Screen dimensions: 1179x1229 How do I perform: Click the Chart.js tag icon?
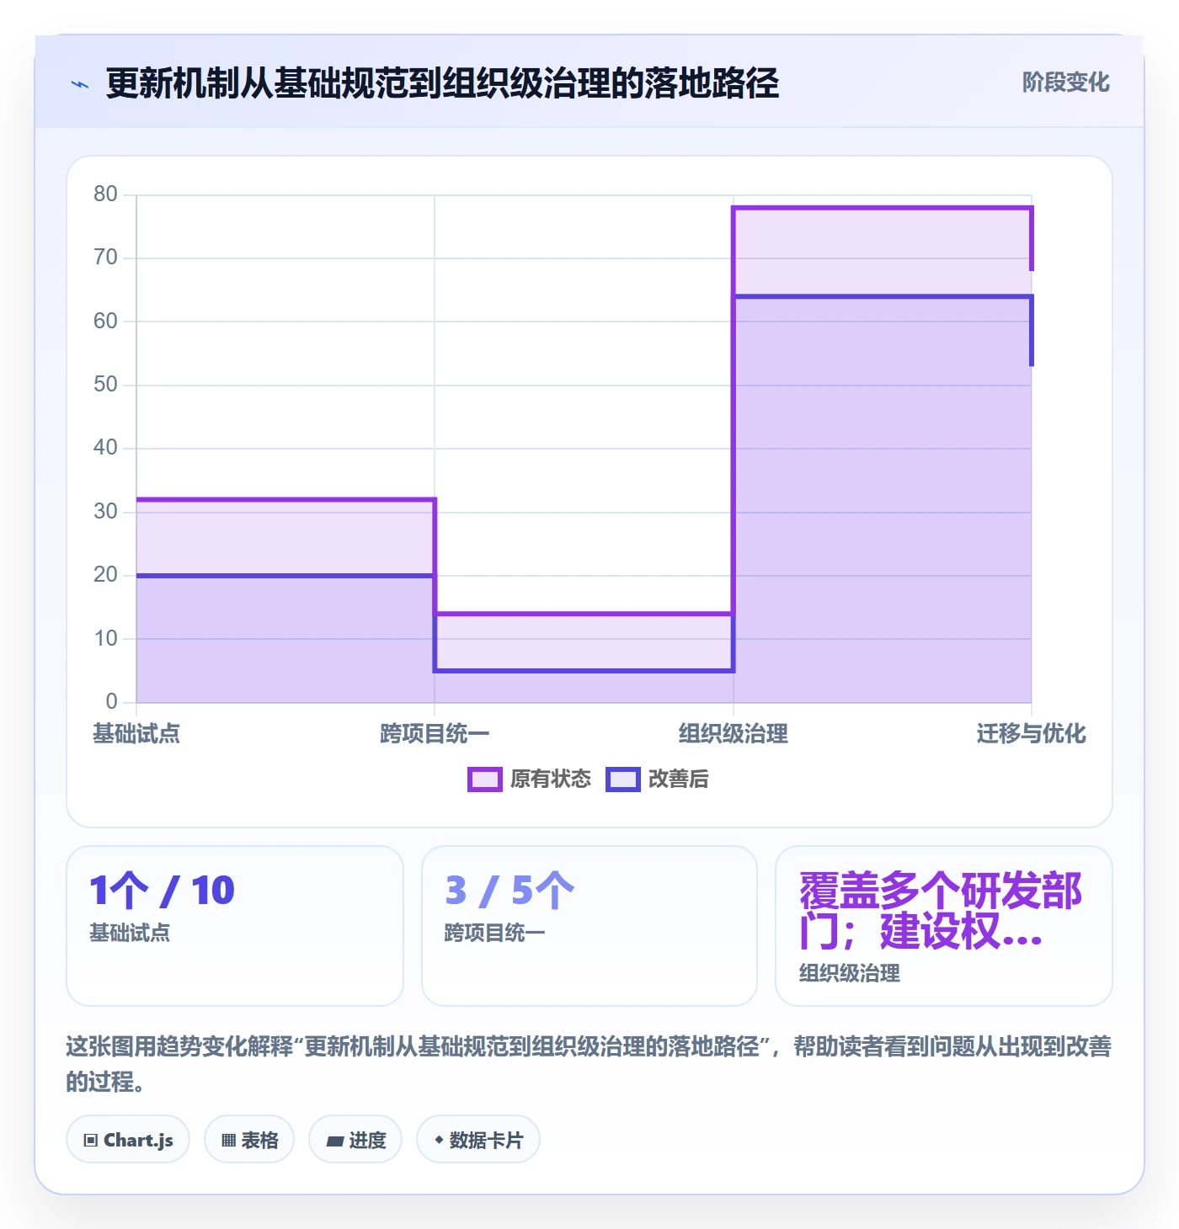point(91,1141)
